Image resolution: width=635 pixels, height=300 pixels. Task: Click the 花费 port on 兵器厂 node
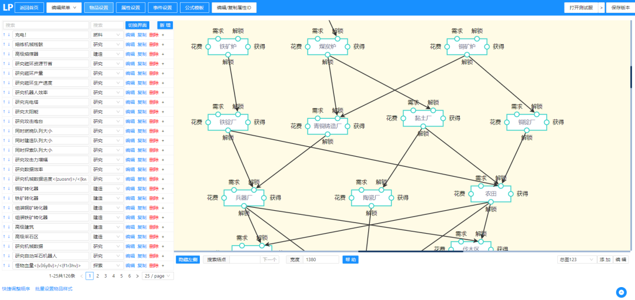pos(224,198)
